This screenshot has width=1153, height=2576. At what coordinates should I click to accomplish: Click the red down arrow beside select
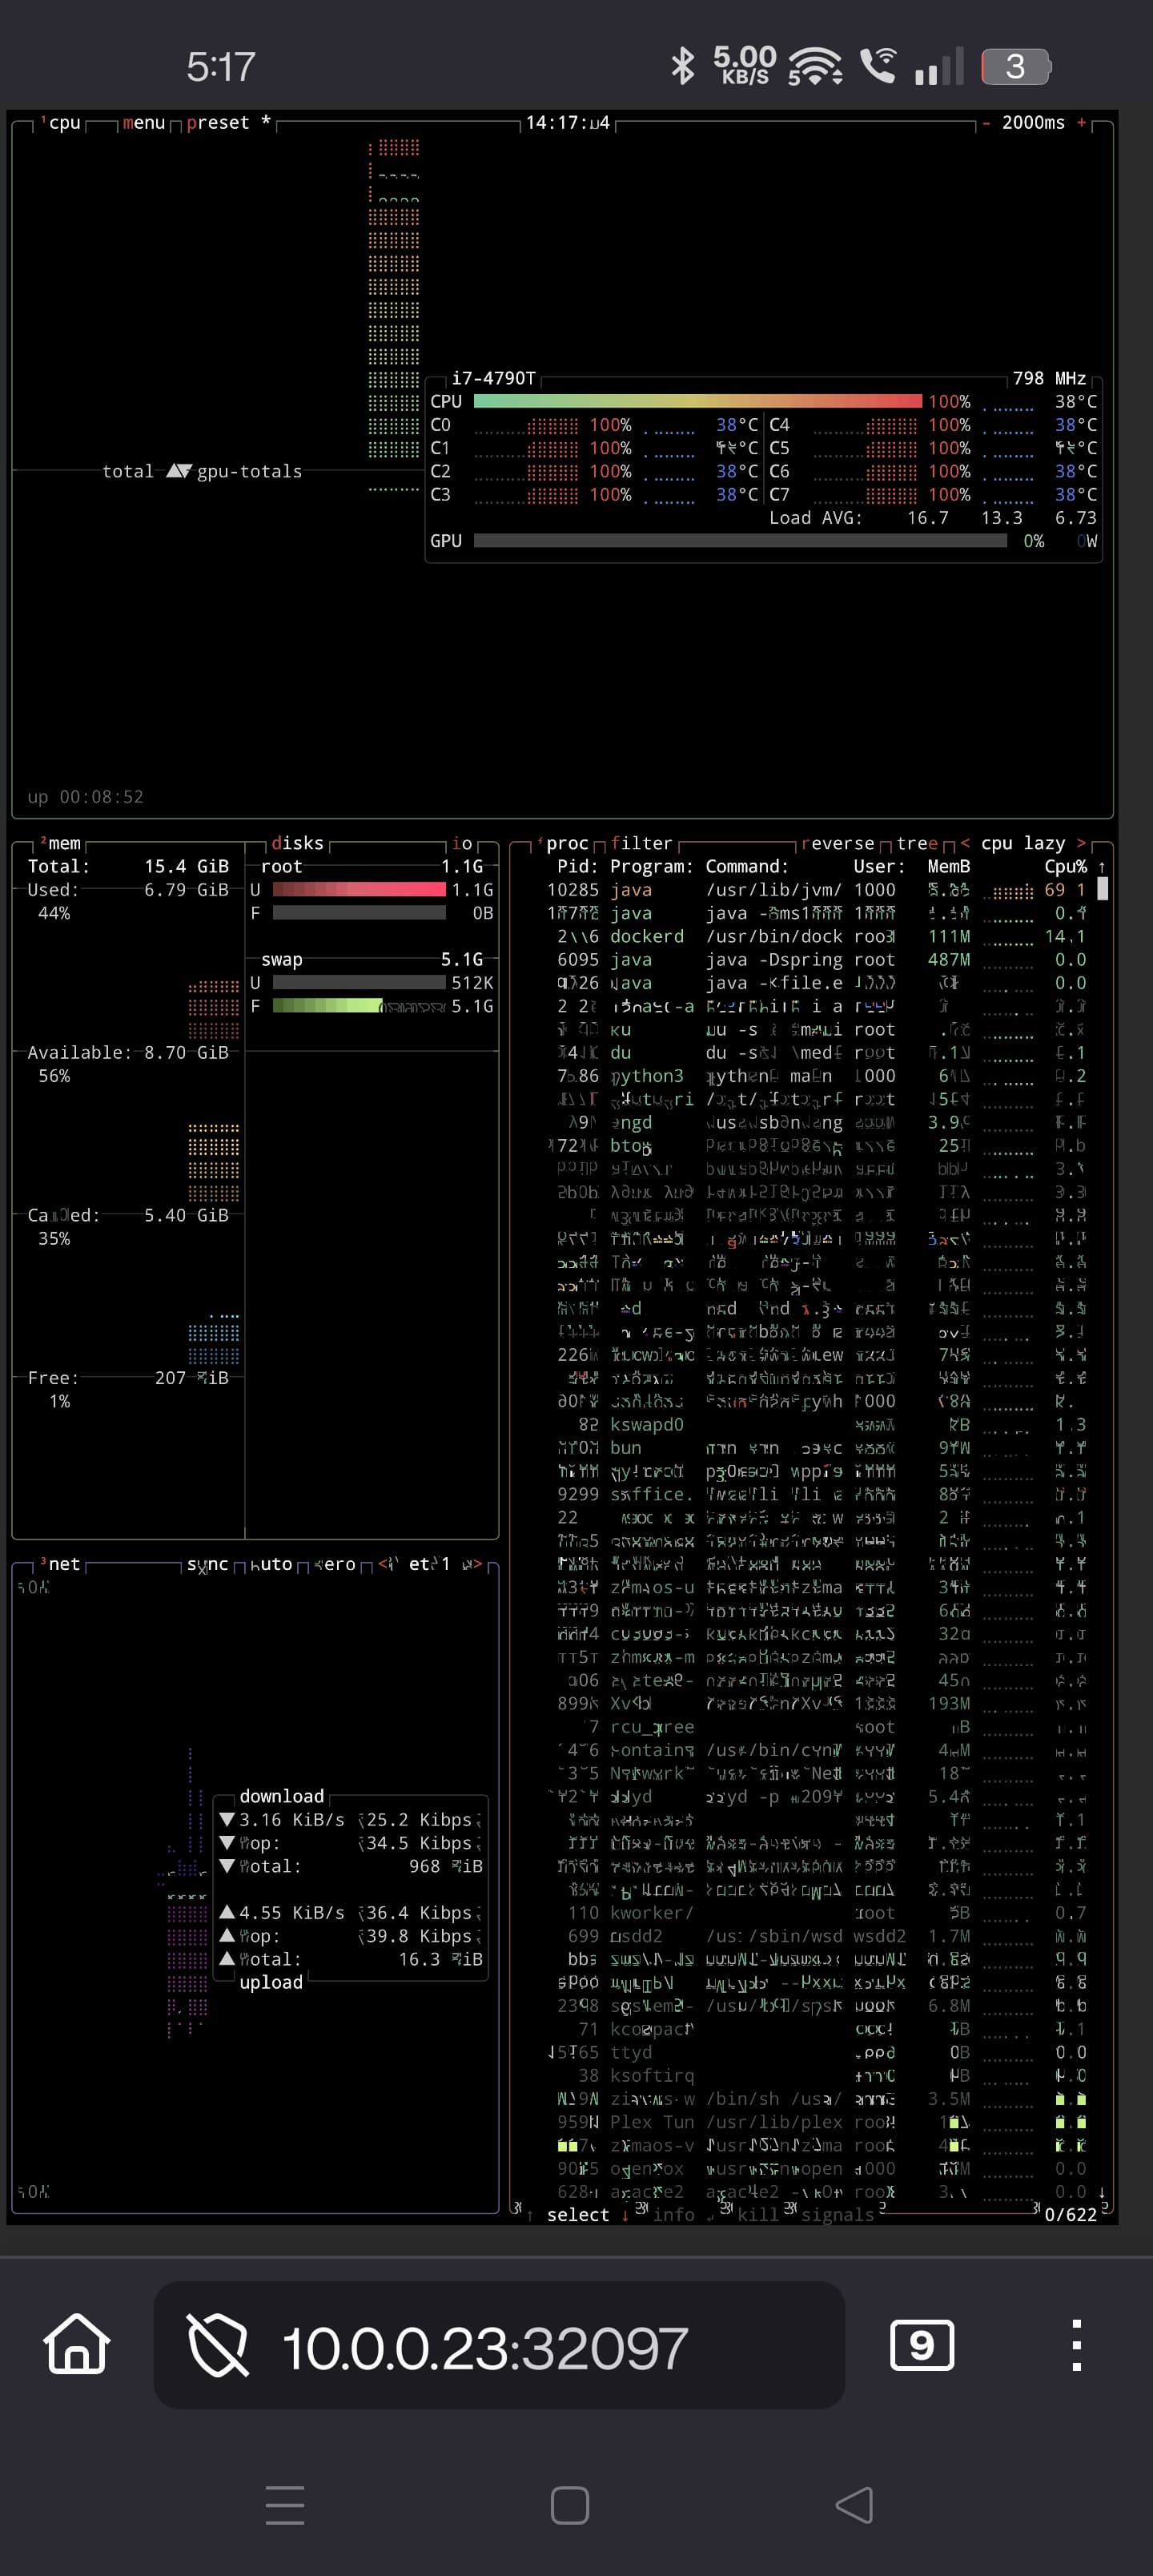(x=625, y=2214)
